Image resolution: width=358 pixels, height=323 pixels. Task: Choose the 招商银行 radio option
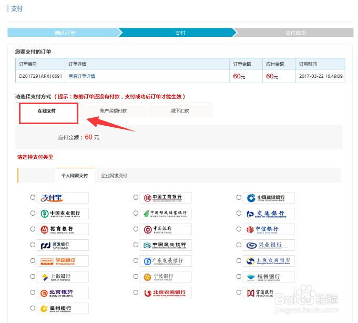[33, 229]
